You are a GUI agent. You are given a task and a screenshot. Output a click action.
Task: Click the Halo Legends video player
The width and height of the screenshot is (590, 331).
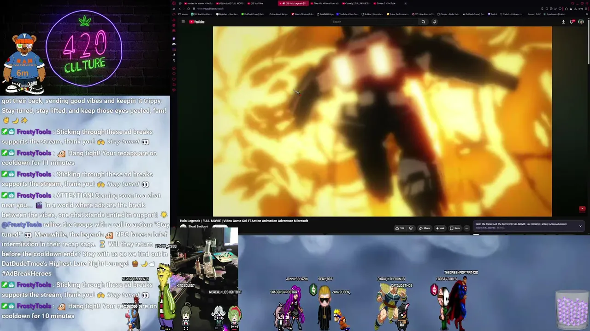coord(382,121)
